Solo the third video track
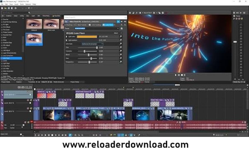 tap(31, 108)
